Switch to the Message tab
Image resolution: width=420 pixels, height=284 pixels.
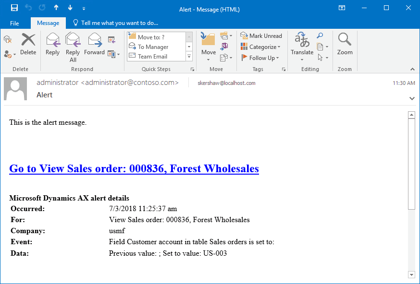48,23
